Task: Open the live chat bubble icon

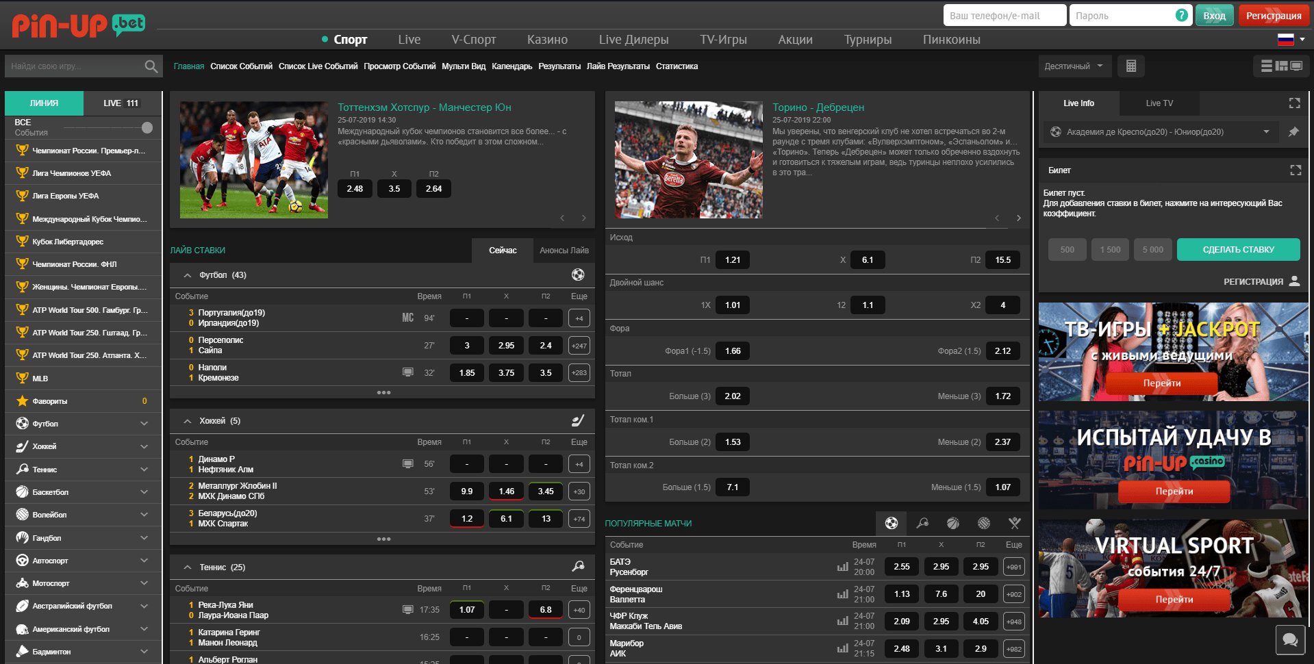Action: (x=1290, y=640)
